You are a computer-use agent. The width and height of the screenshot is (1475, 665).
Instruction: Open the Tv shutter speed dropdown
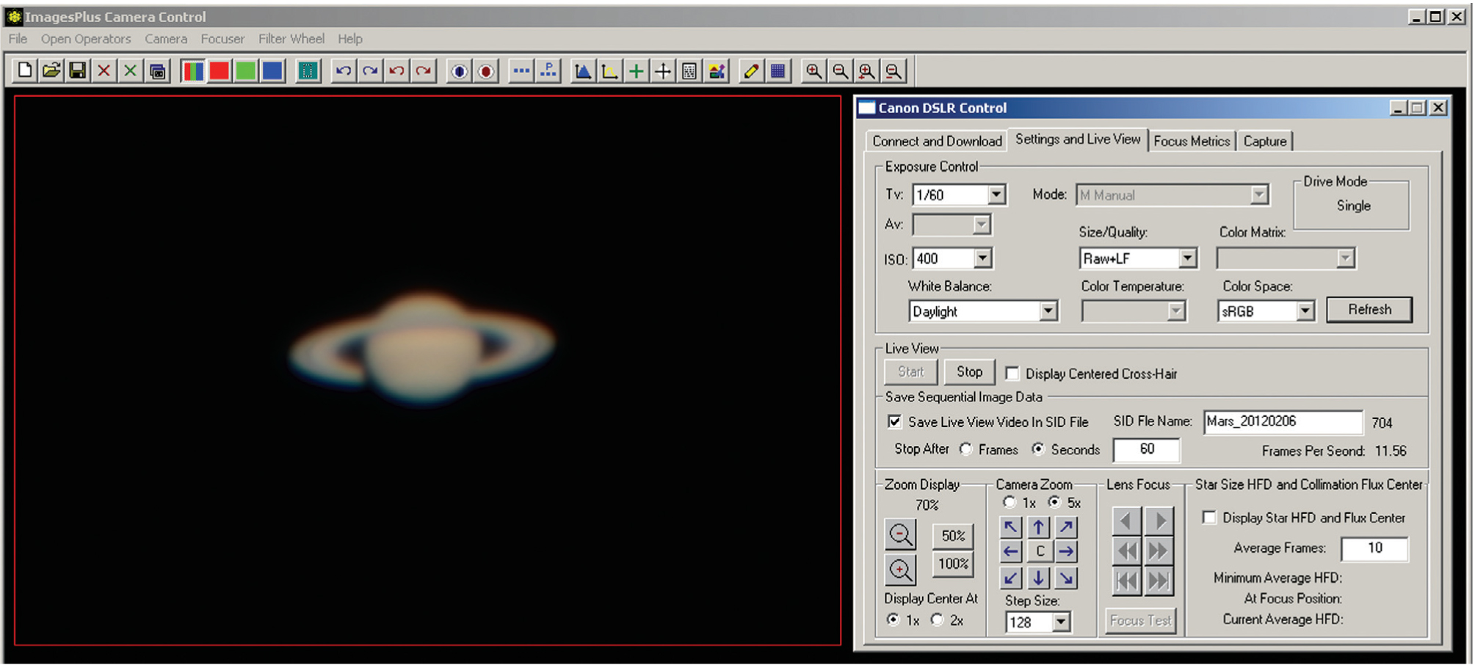click(996, 195)
